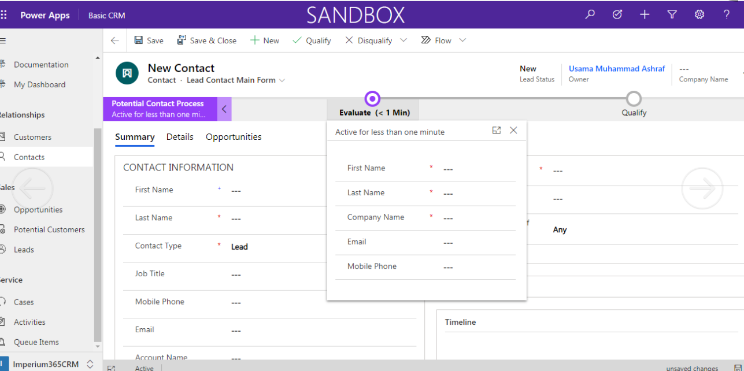
Task: Open the advanced find filter icon
Action: 672,15
